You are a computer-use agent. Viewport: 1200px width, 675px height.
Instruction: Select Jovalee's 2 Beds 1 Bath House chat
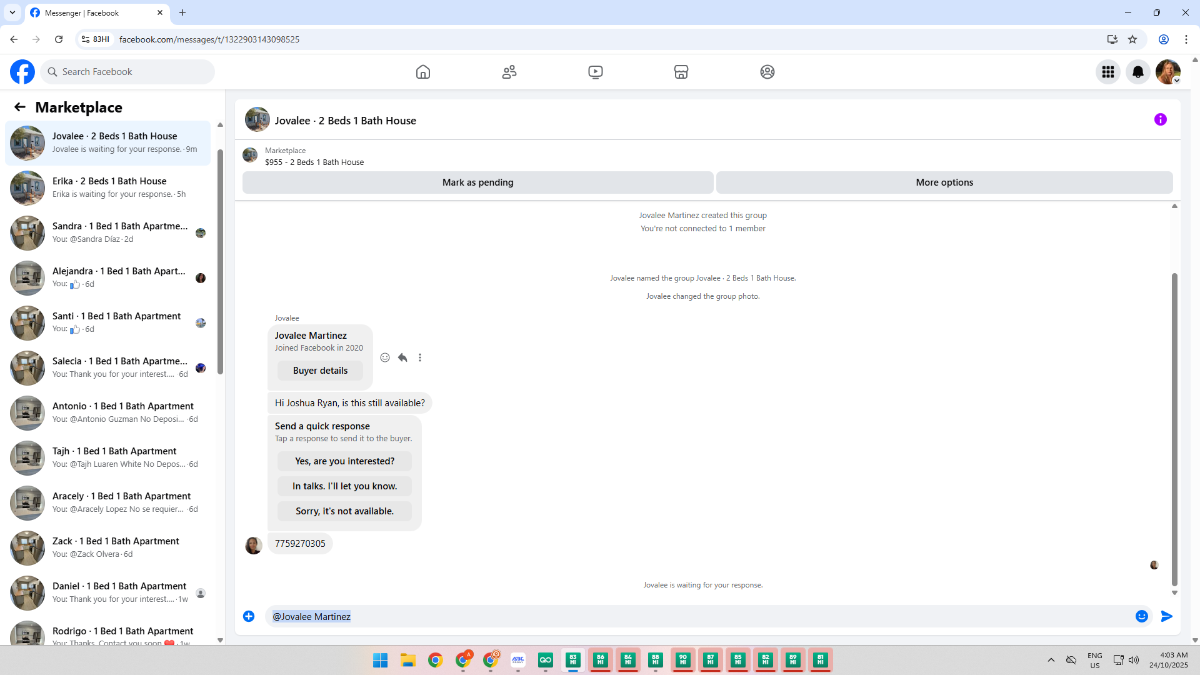[107, 142]
